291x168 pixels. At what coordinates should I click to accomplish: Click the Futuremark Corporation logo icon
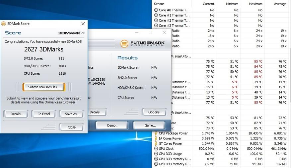[124, 44]
